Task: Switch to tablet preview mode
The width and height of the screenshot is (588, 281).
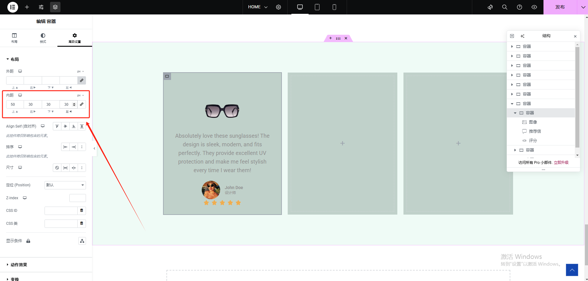Action: (317, 7)
